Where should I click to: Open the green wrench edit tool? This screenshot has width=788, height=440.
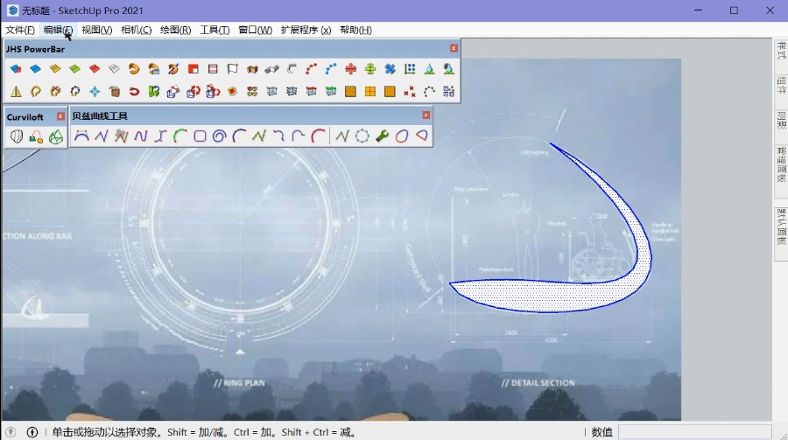(382, 136)
